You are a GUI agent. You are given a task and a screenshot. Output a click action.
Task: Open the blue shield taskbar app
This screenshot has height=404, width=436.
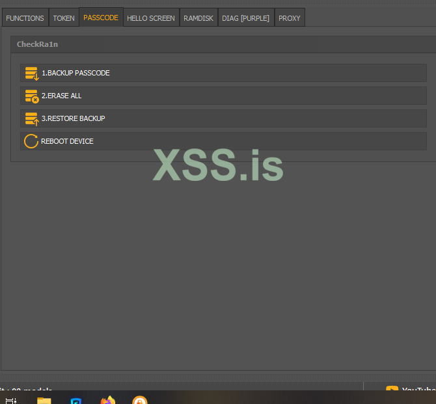[76, 401]
